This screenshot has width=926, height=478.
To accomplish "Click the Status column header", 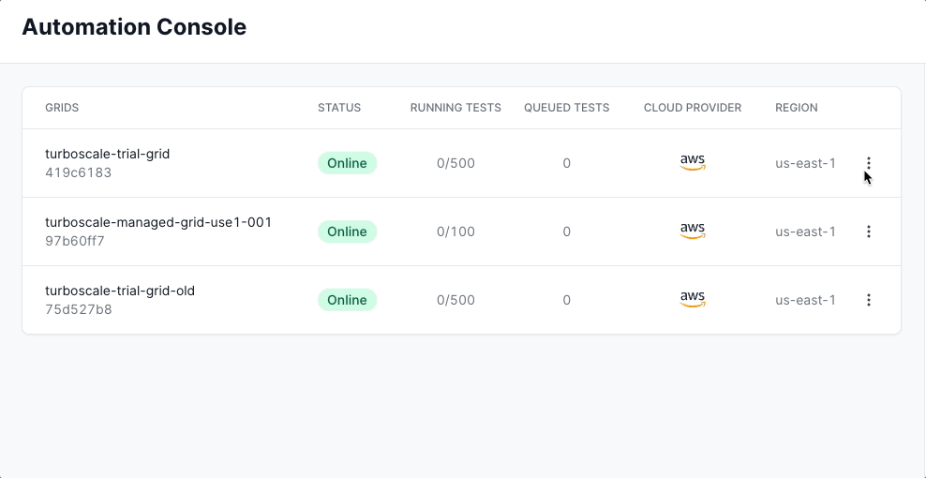I will pyautogui.click(x=339, y=108).
